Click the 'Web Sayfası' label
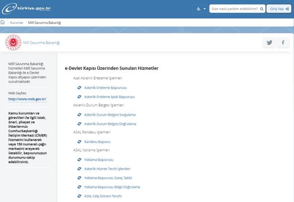Screen dimensions: 294x202 pyautogui.click(x=17, y=93)
